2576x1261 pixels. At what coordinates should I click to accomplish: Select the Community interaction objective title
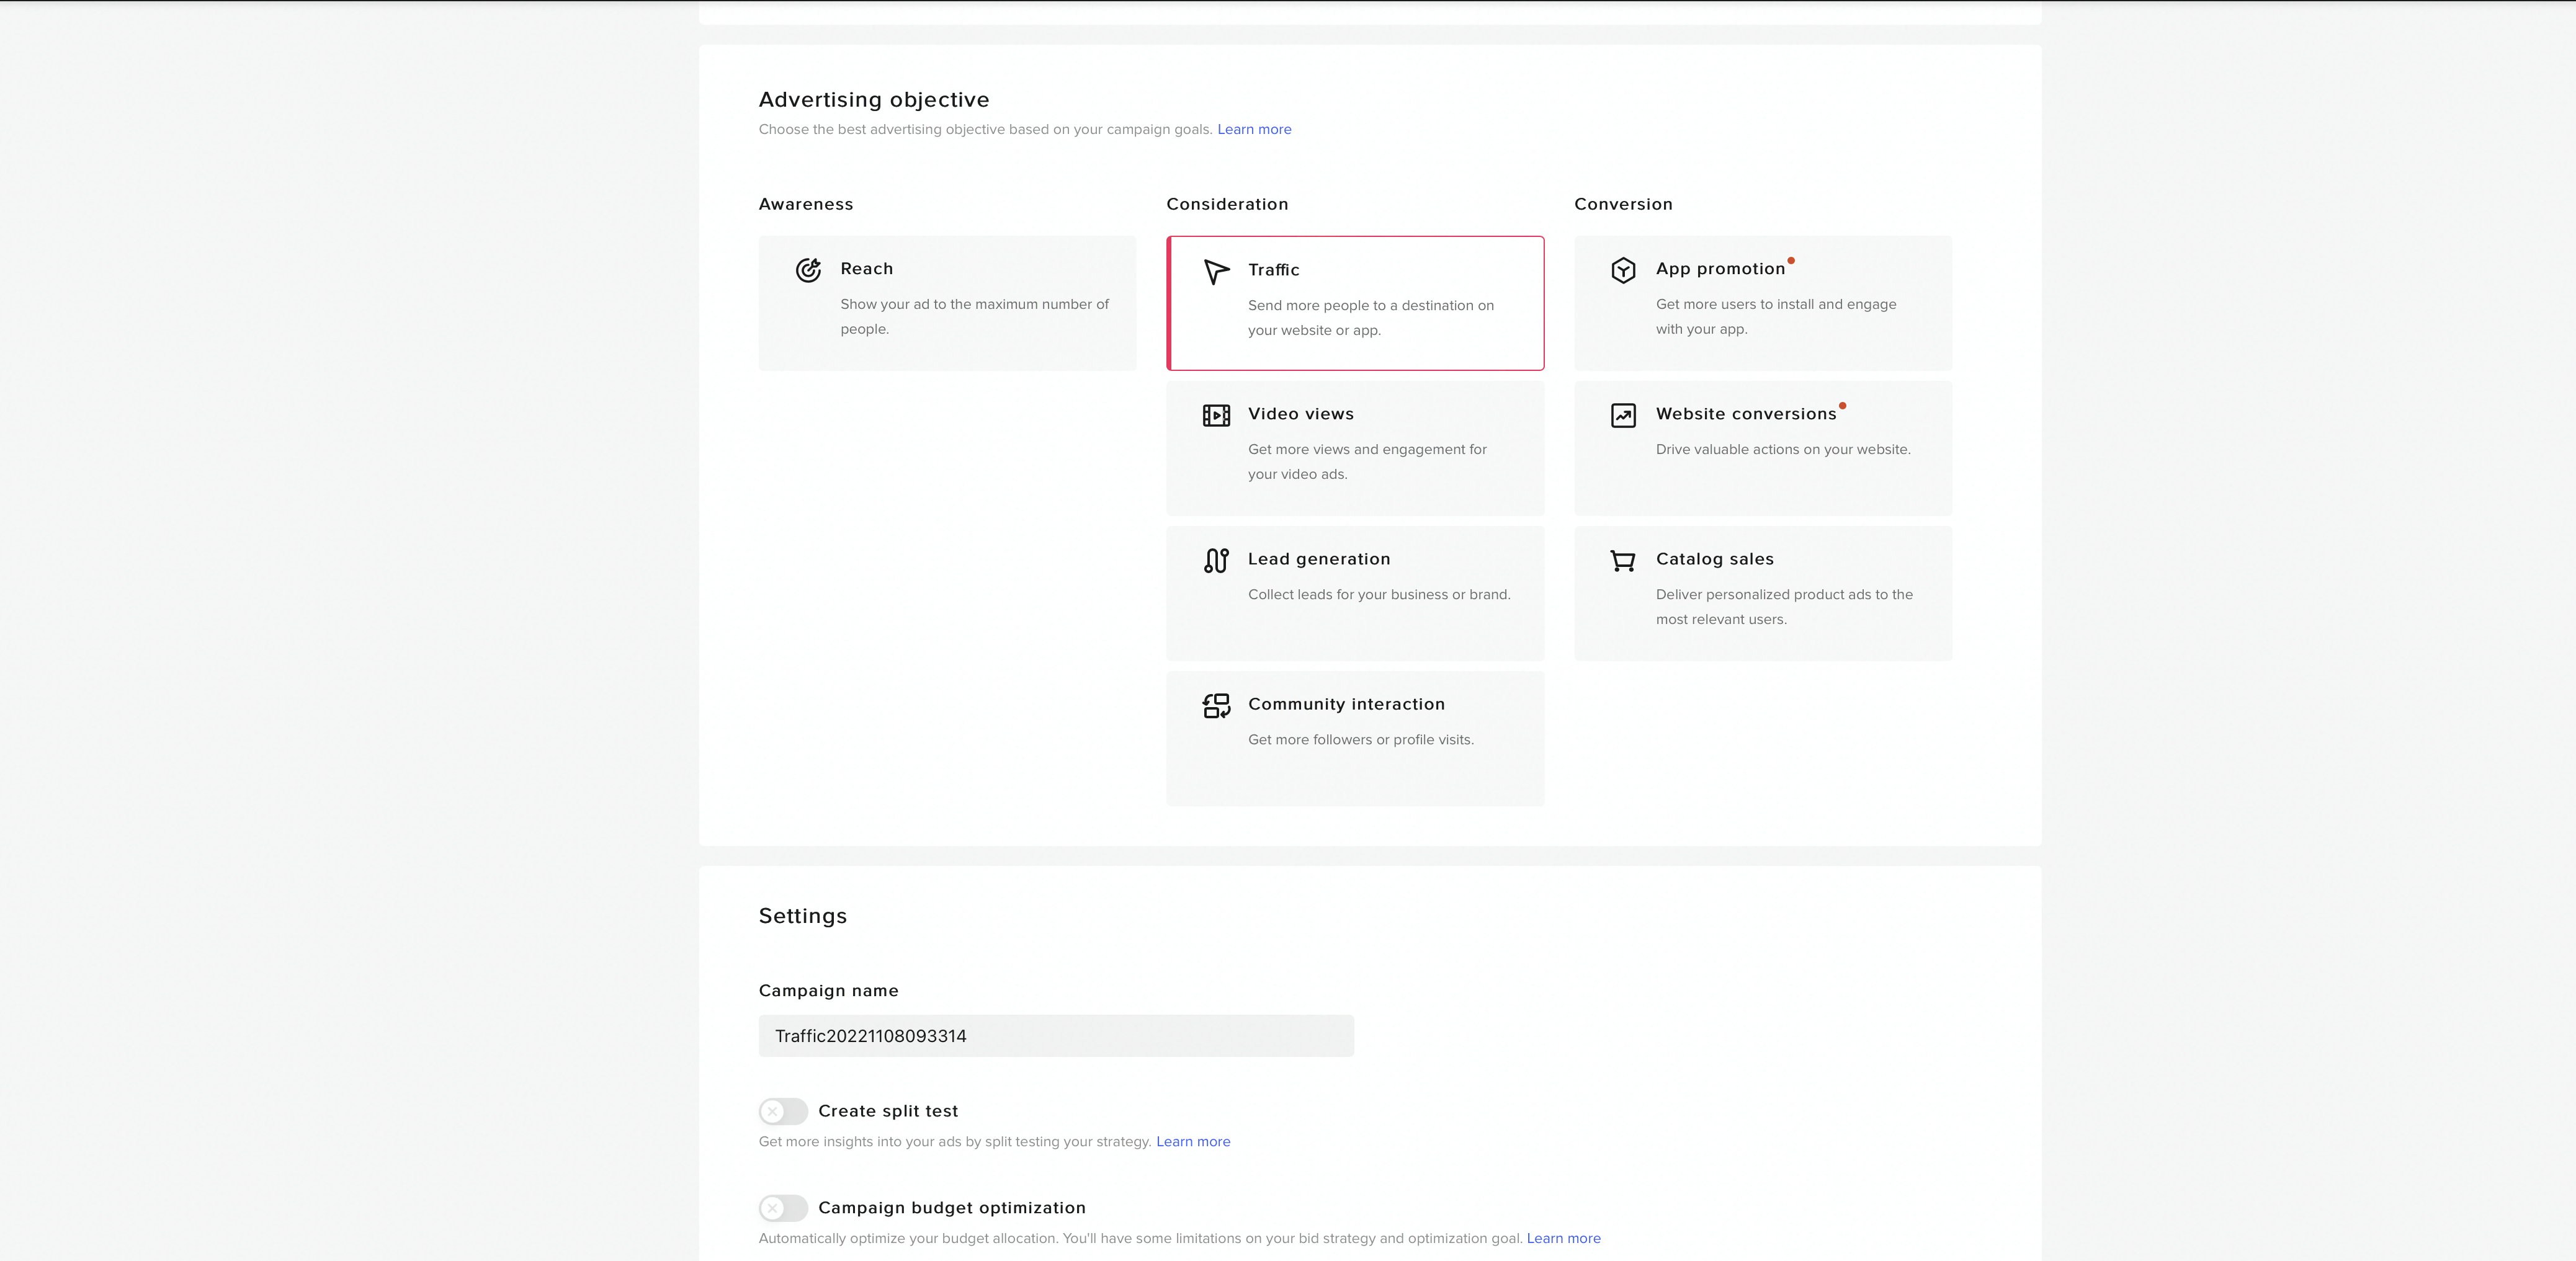point(1346,704)
